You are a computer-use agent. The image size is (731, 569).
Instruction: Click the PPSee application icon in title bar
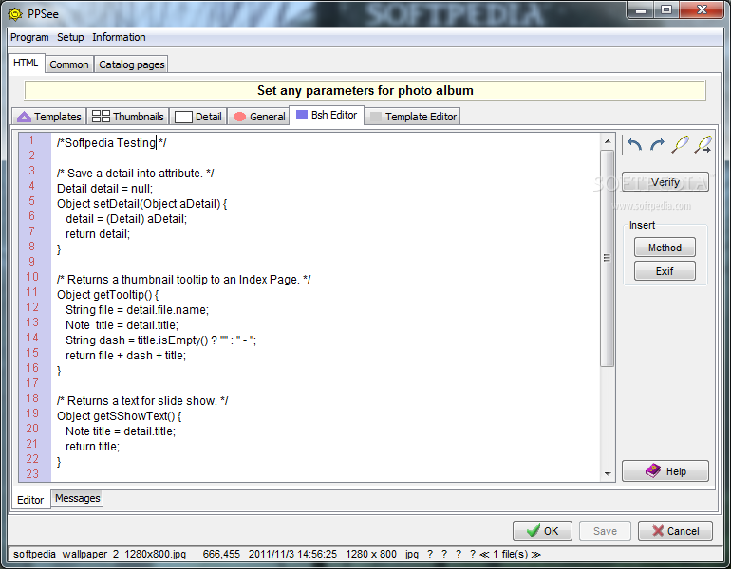click(x=15, y=14)
